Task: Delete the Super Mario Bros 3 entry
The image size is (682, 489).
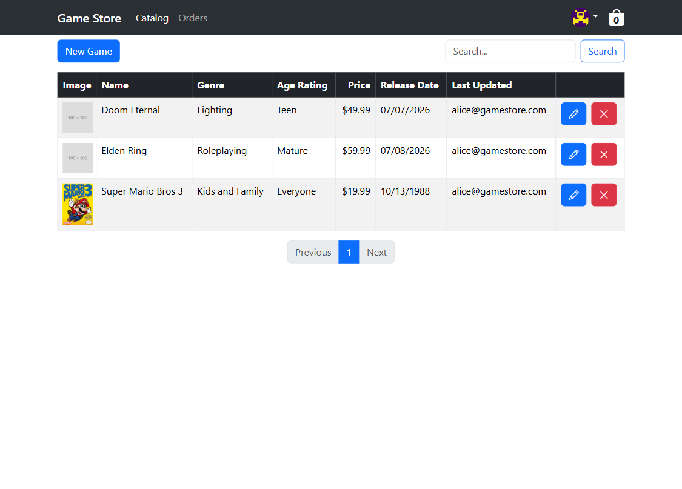Action: (x=604, y=195)
